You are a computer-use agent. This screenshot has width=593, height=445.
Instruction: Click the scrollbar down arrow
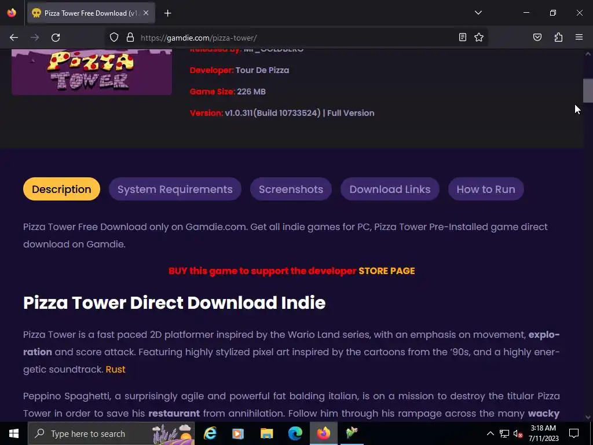(x=588, y=417)
